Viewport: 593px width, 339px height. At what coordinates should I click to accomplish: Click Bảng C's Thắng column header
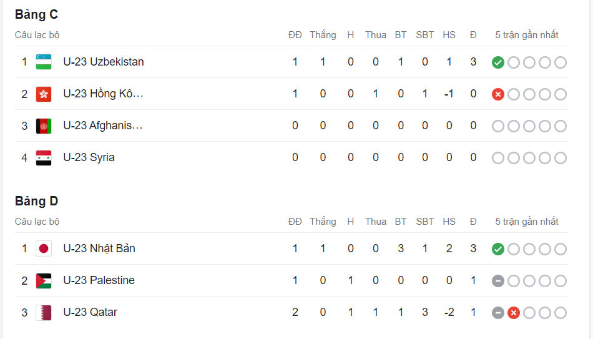point(323,35)
